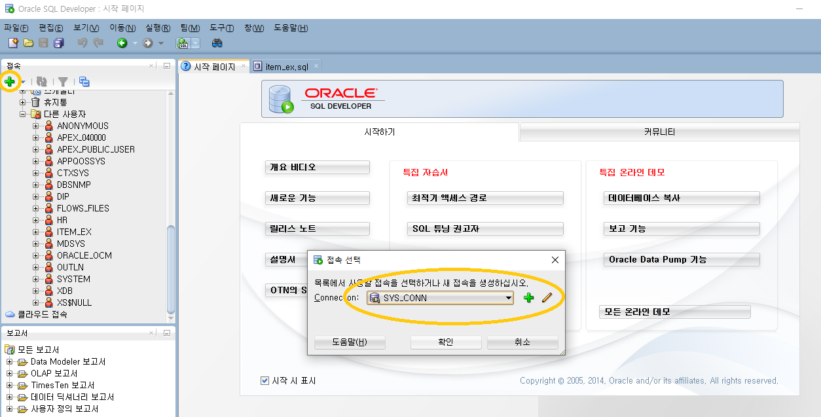
Task: Select the 시작하기 tab
Action: click(x=380, y=132)
